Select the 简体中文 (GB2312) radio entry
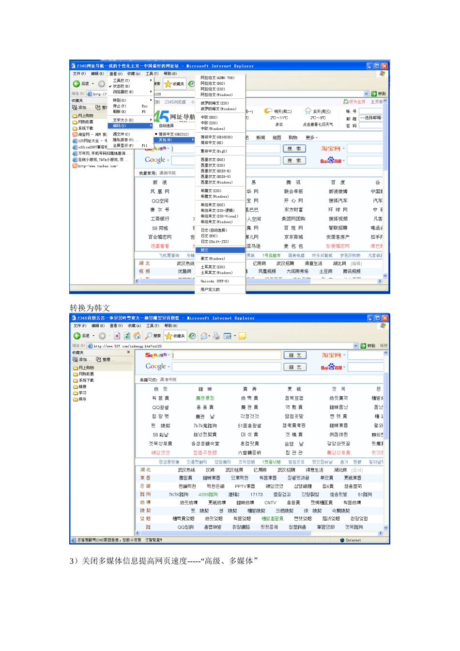460x651 pixels. [x=173, y=134]
